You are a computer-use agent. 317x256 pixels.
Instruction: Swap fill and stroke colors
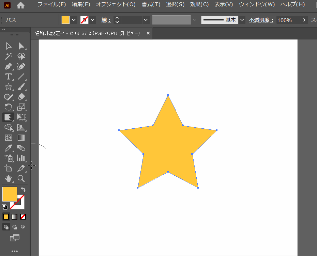pos(23,190)
